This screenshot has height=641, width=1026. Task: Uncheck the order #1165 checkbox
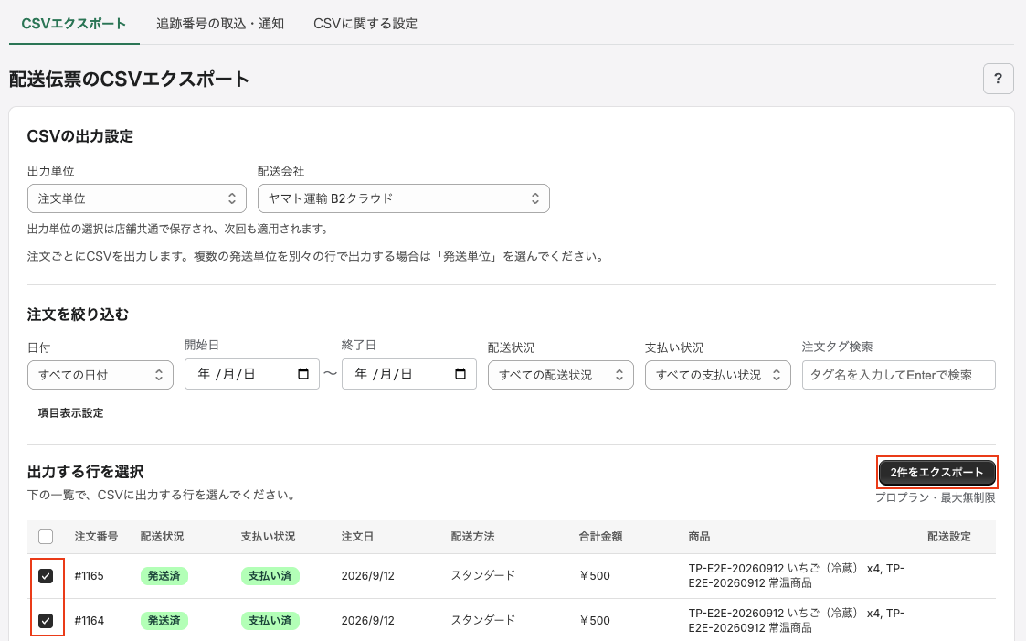coord(46,576)
